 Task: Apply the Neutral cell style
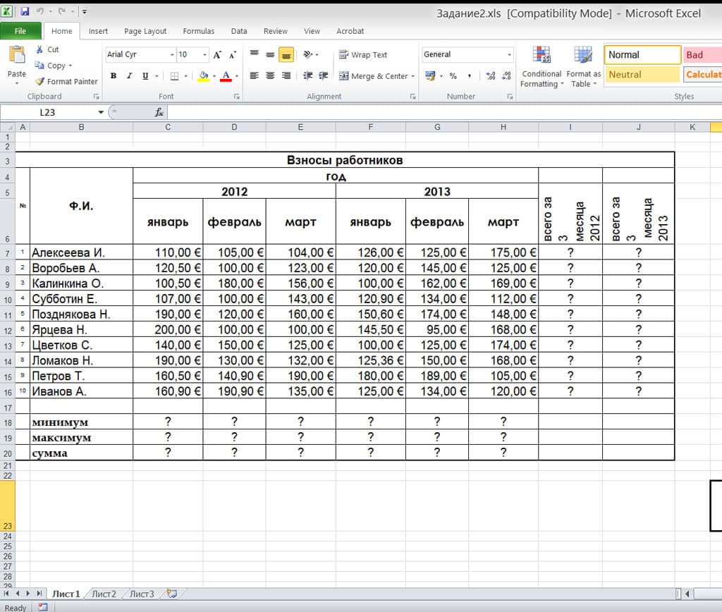tap(642, 75)
